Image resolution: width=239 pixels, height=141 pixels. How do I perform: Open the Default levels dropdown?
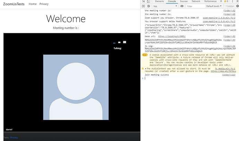[x=214, y=6]
